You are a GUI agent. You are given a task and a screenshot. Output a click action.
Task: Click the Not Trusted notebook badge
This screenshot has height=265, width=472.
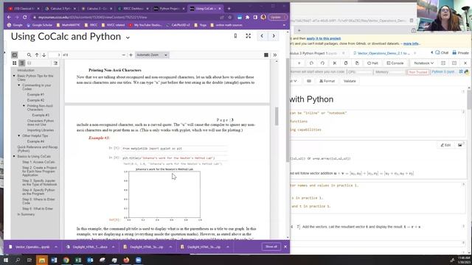[x=418, y=72]
